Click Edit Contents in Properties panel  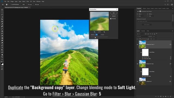point(147,25)
